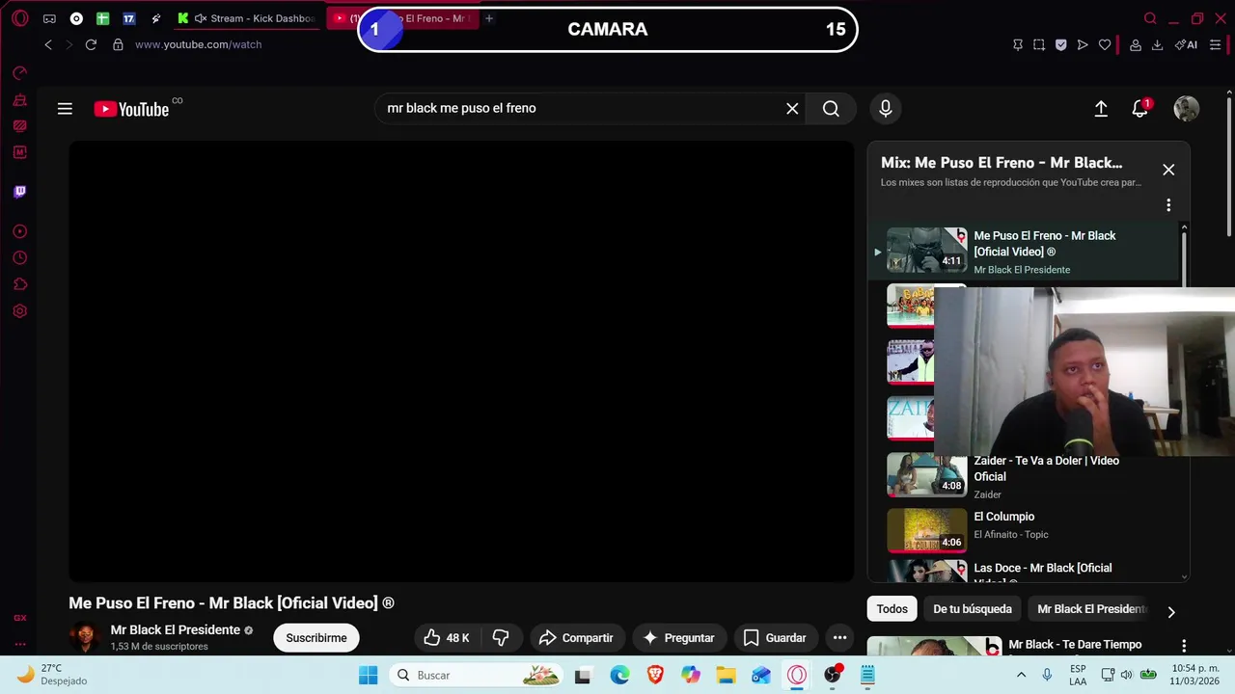Open browser downloads panel

point(1158,44)
